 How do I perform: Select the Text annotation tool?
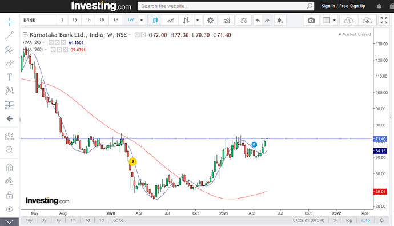(10, 77)
